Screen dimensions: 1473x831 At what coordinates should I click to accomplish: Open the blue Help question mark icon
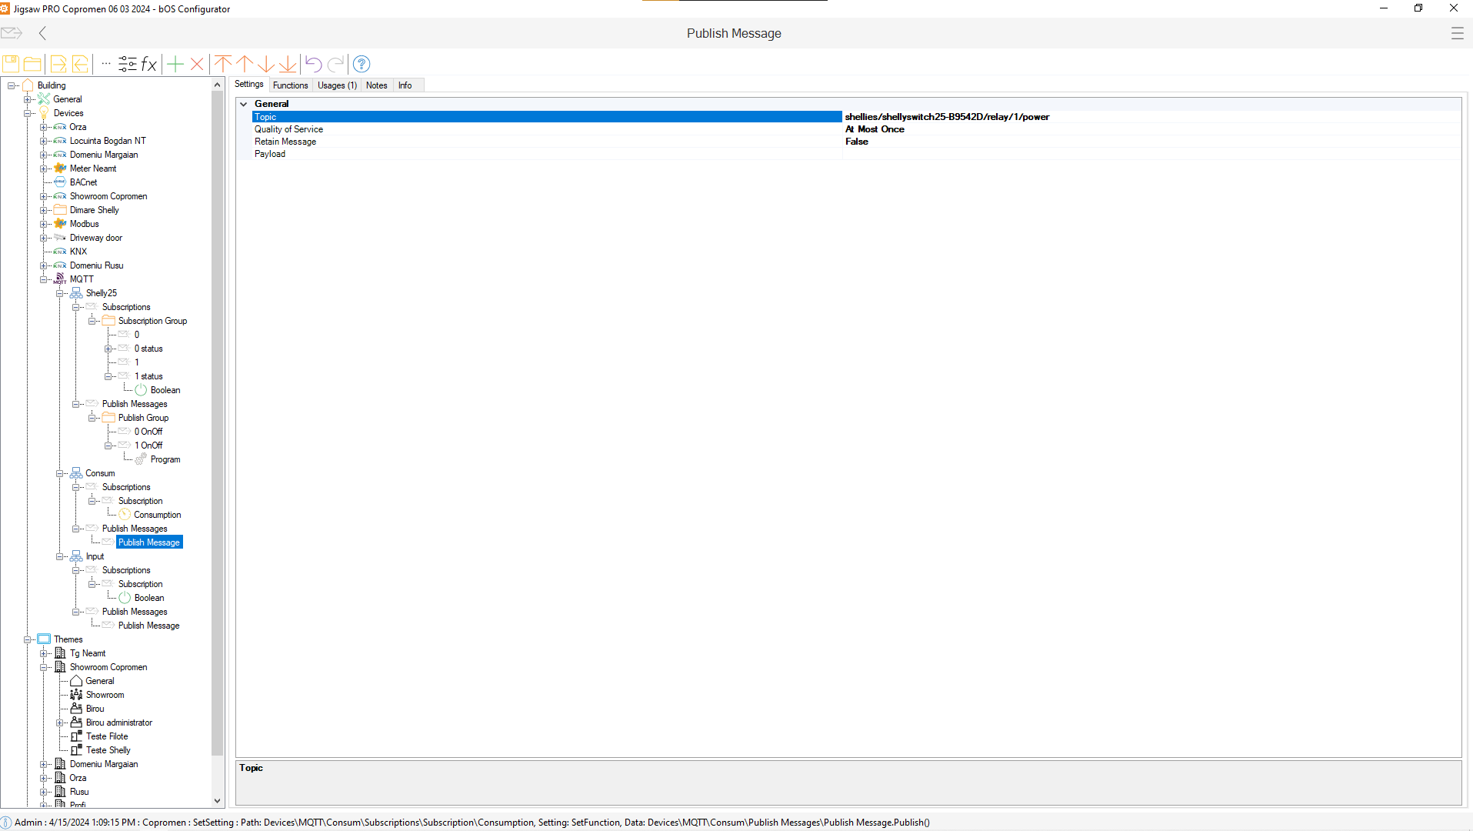pyautogui.click(x=362, y=64)
